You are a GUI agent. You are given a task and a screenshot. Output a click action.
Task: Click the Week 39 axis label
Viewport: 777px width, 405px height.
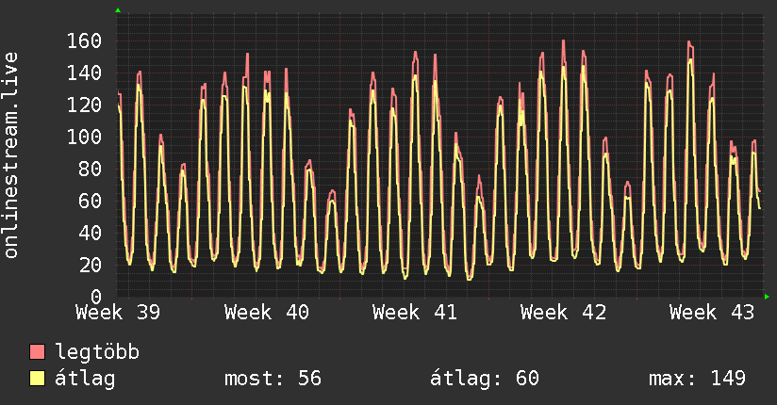click(118, 313)
